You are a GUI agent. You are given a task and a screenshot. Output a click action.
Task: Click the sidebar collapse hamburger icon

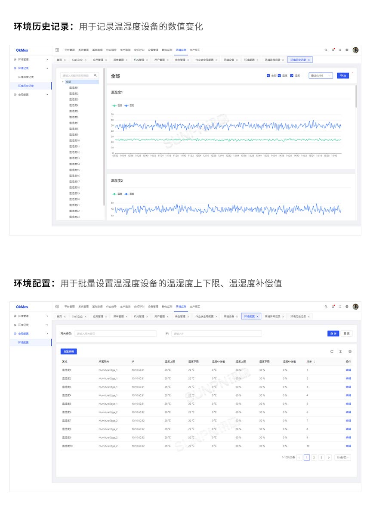56,50
